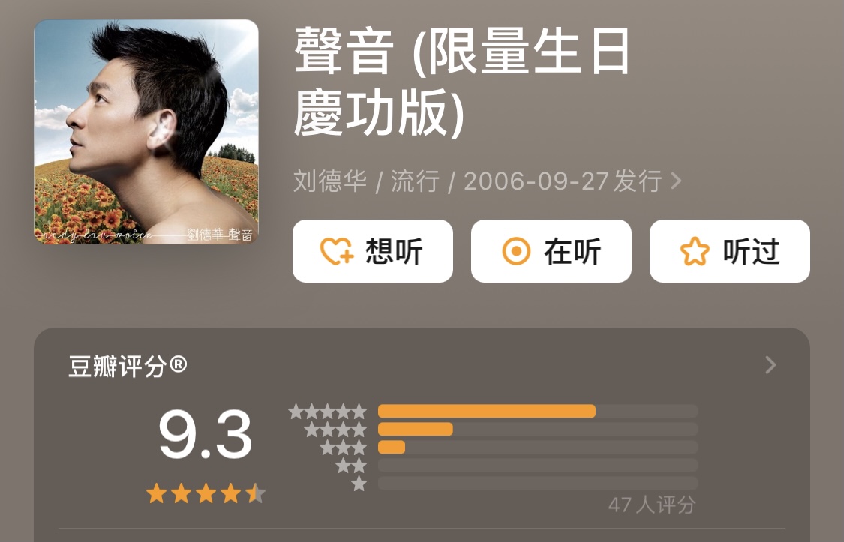
Task: Open the 47人评分 rating count
Action: point(653,505)
